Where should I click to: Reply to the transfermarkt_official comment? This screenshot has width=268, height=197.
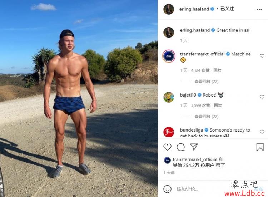(x=217, y=70)
